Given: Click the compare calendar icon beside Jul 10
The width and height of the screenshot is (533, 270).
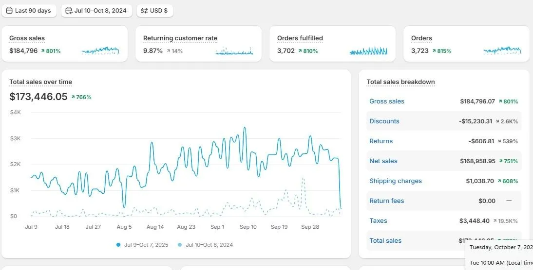Looking at the screenshot, I should tap(69, 11).
